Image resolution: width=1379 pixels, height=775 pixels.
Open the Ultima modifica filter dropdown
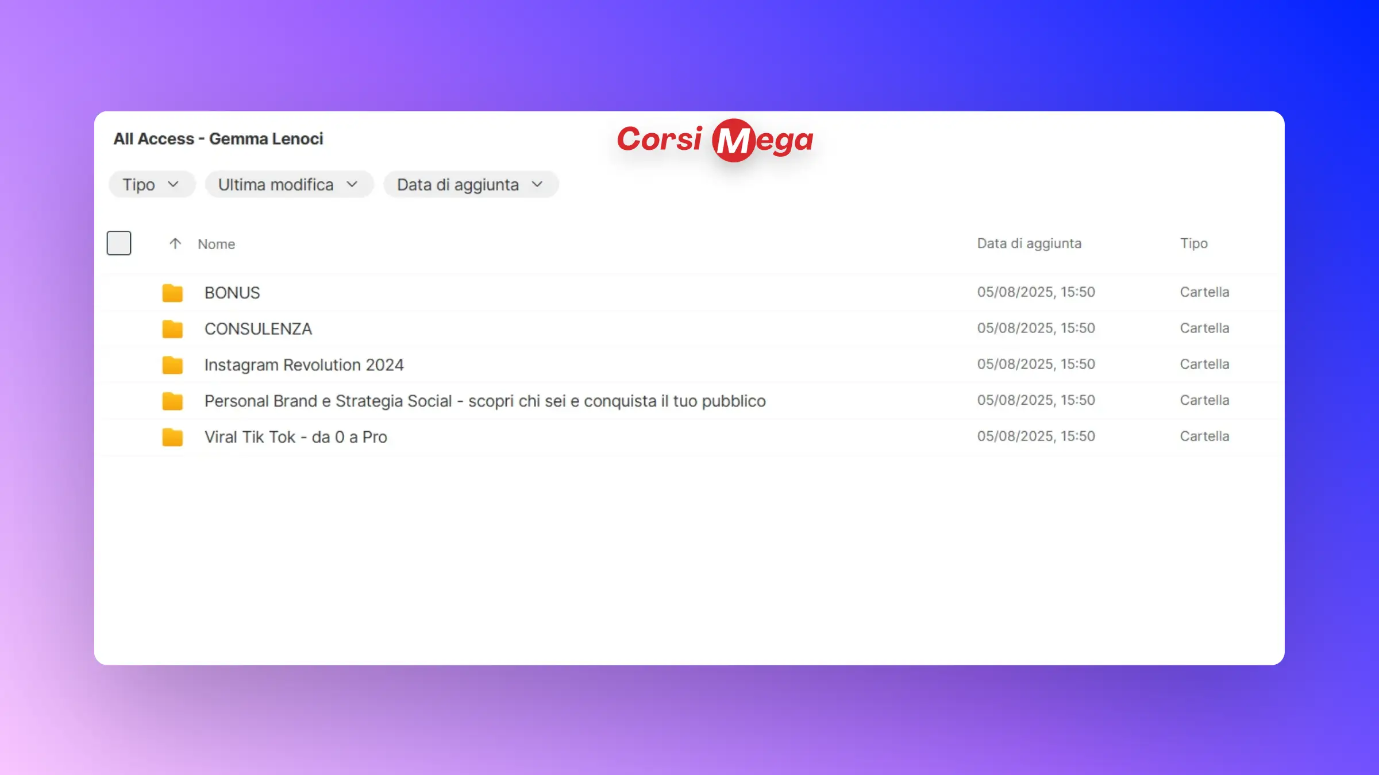coord(289,185)
